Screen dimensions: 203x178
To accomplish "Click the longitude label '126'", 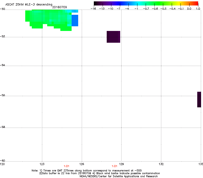I will click(x=82, y=164).
